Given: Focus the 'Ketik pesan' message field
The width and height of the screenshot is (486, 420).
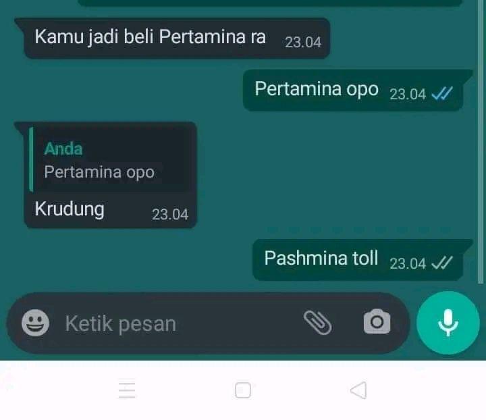Looking at the screenshot, I should pyautogui.click(x=180, y=323).
